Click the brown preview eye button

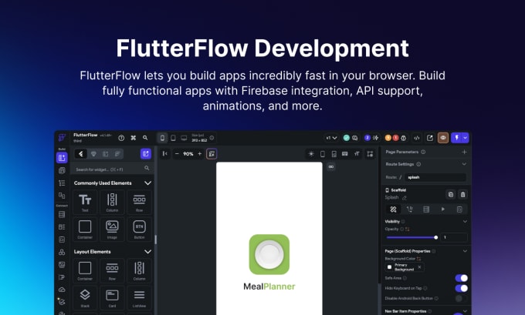click(443, 138)
